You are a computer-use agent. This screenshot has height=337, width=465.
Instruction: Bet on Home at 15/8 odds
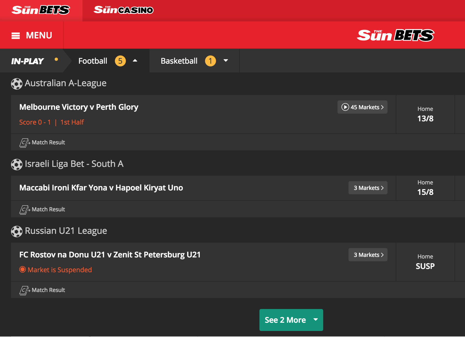425,188
